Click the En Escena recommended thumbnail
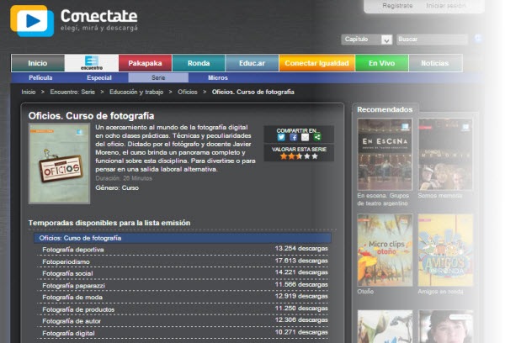The height and width of the screenshot is (343, 505). (x=385, y=154)
